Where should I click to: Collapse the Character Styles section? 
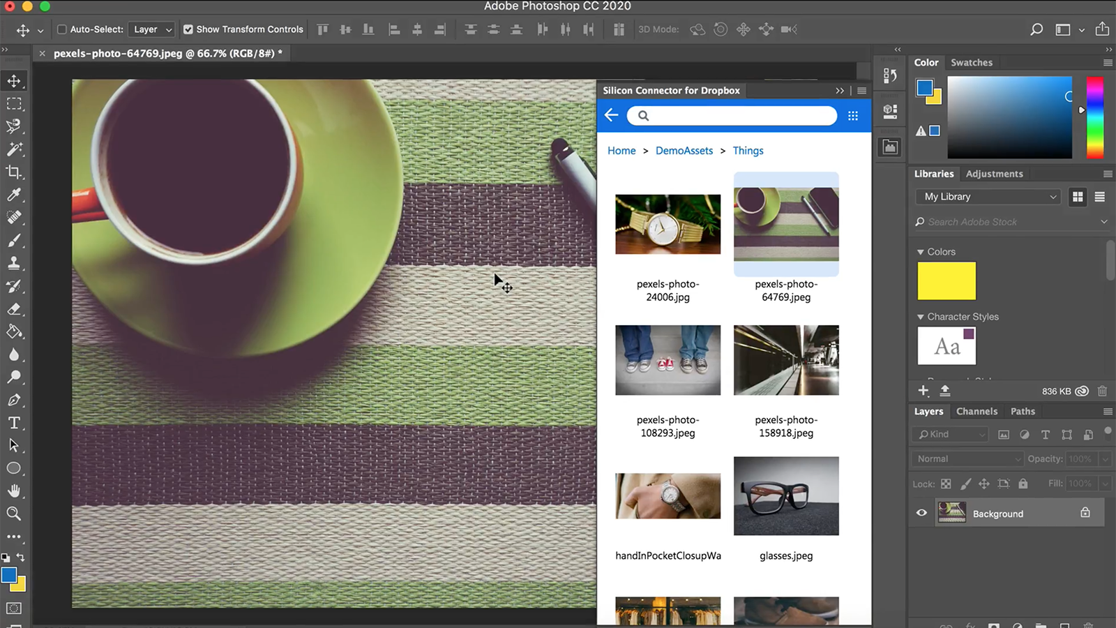coord(920,317)
